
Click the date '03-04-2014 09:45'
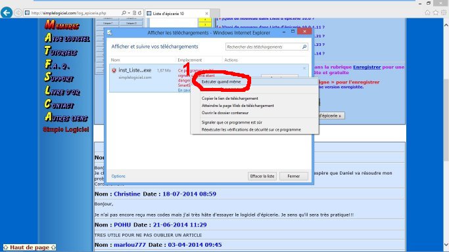195,245
